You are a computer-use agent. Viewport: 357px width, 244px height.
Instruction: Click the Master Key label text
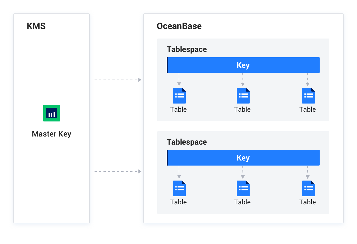click(51, 134)
